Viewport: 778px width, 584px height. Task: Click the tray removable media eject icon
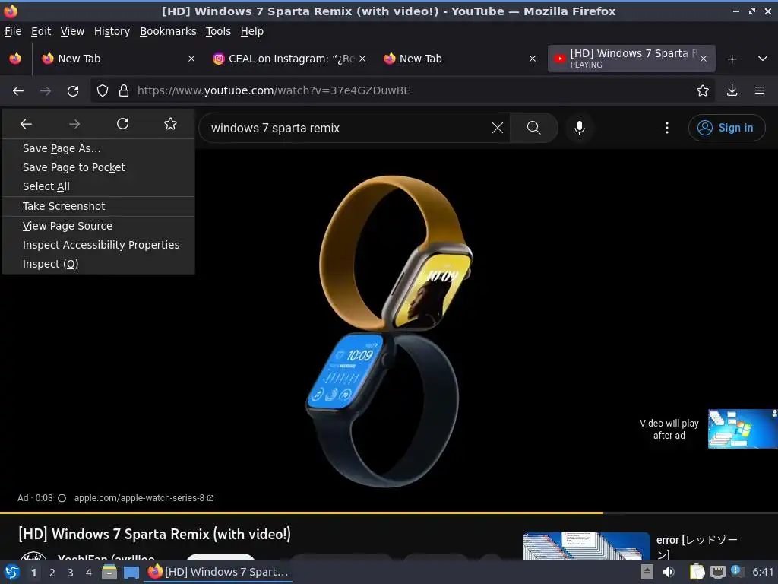pyautogui.click(x=647, y=572)
